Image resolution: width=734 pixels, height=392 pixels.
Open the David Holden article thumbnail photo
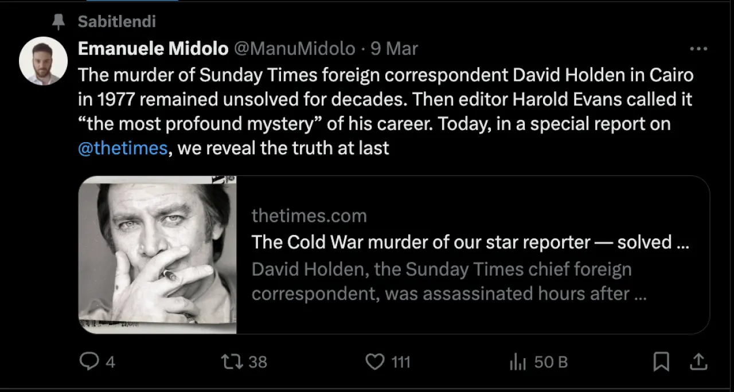158,255
